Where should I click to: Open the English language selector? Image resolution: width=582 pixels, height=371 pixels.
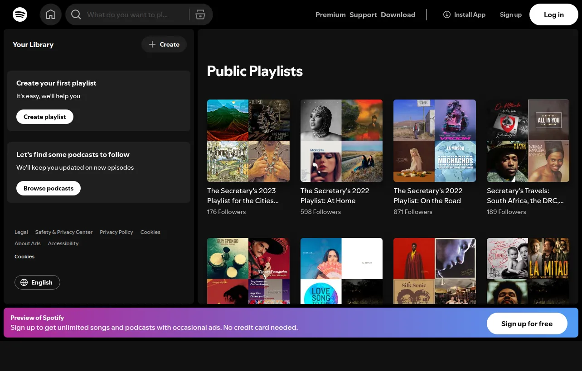click(37, 282)
